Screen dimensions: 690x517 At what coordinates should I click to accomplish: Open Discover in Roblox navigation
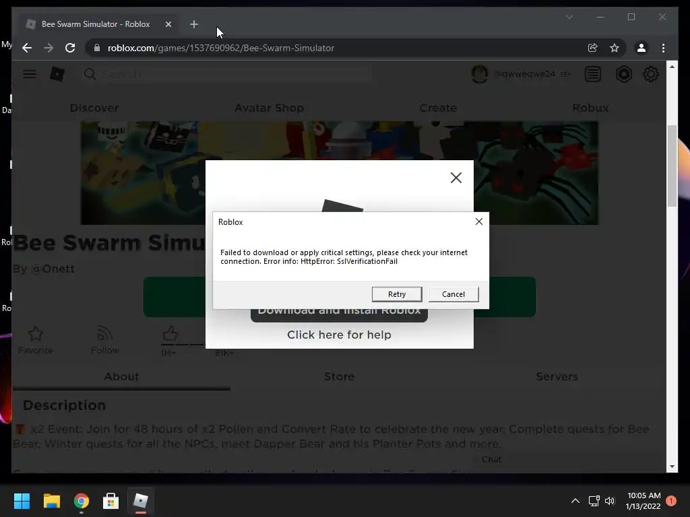click(x=94, y=108)
